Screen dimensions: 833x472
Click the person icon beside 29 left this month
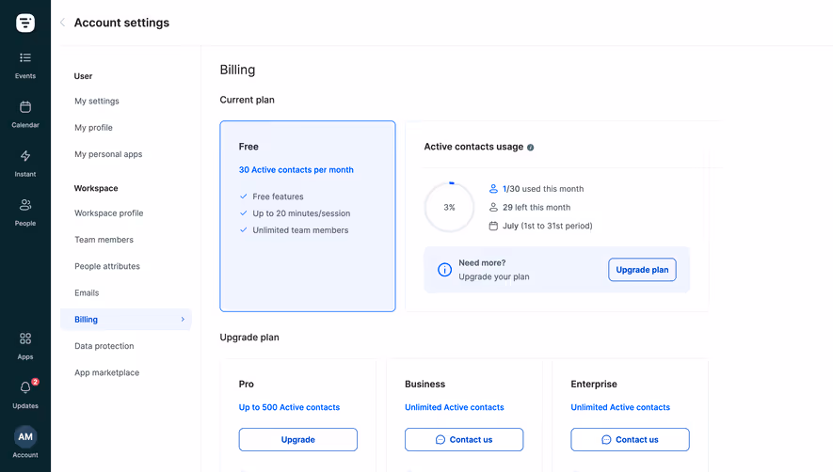[493, 207]
